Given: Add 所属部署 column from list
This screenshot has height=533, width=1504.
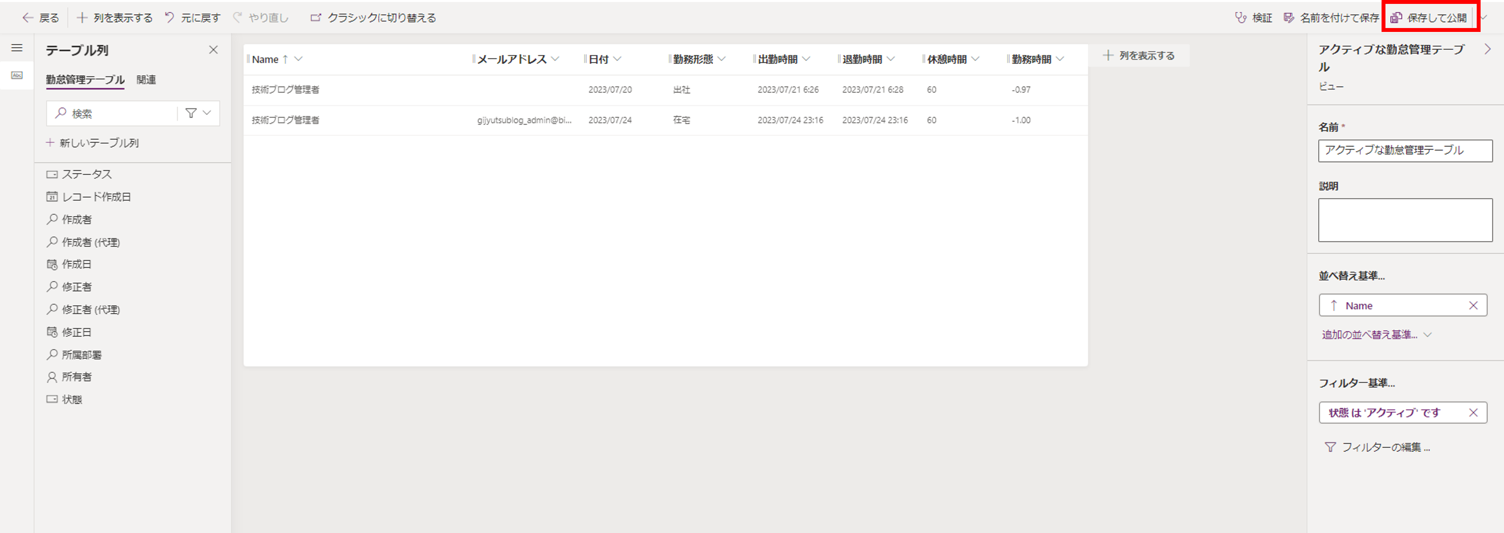Looking at the screenshot, I should tap(81, 355).
